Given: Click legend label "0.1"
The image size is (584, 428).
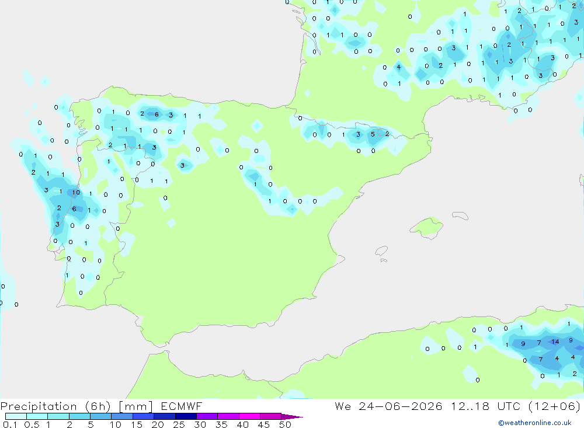Looking at the screenshot, I should point(10,424).
